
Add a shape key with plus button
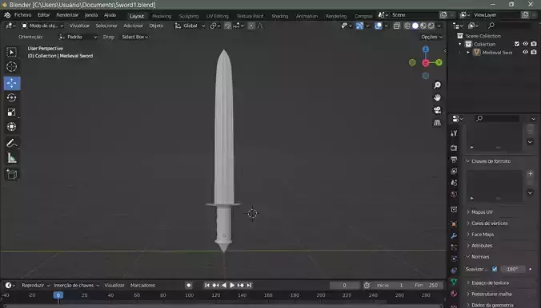[531, 173]
